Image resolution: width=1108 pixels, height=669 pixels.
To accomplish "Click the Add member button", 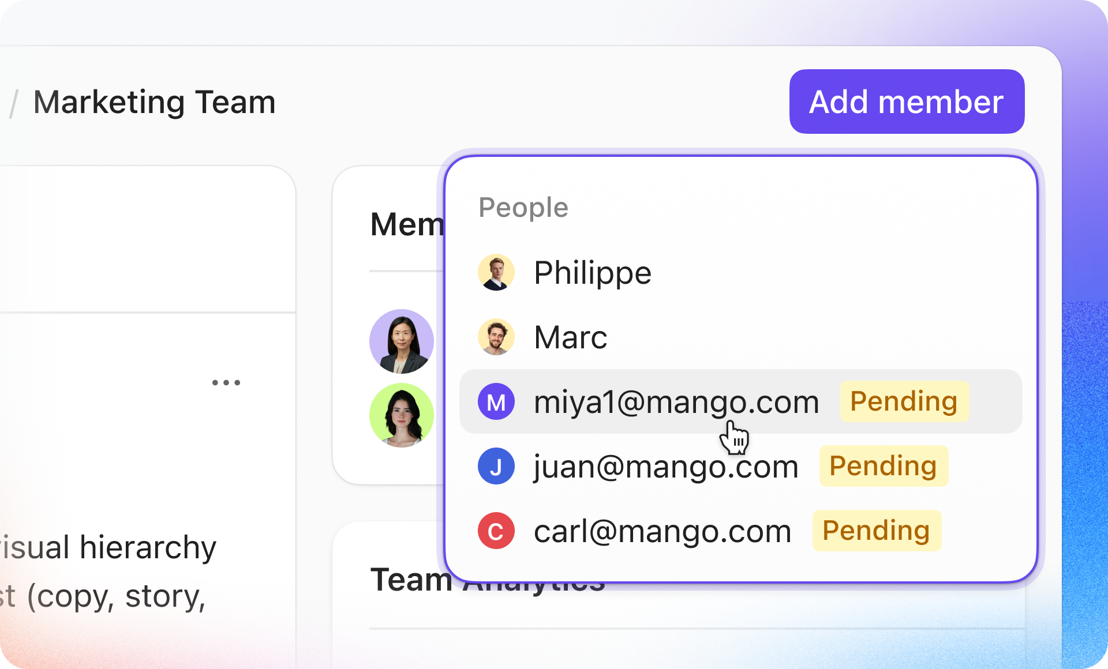I will (x=906, y=102).
